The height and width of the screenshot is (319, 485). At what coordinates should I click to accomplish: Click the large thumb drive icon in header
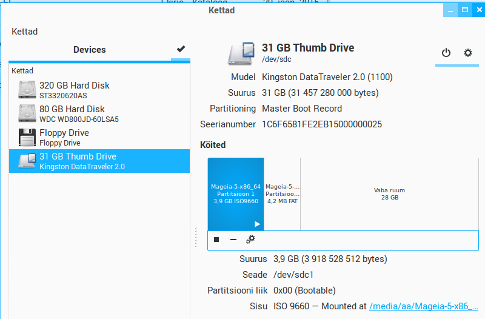tap(241, 53)
